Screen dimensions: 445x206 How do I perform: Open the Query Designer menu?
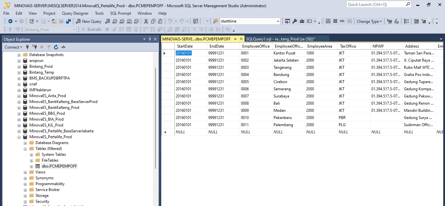click(x=75, y=13)
